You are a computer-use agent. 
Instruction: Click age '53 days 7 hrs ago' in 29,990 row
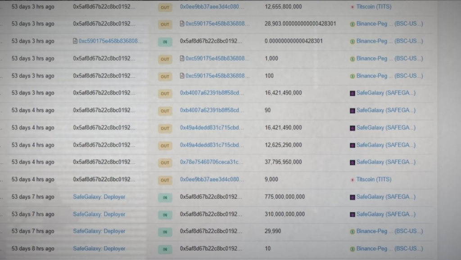[x=33, y=231]
